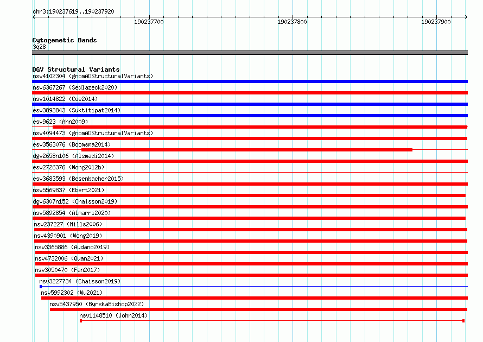Open the esv2726376 (Wong2012b) variant label

68,167
